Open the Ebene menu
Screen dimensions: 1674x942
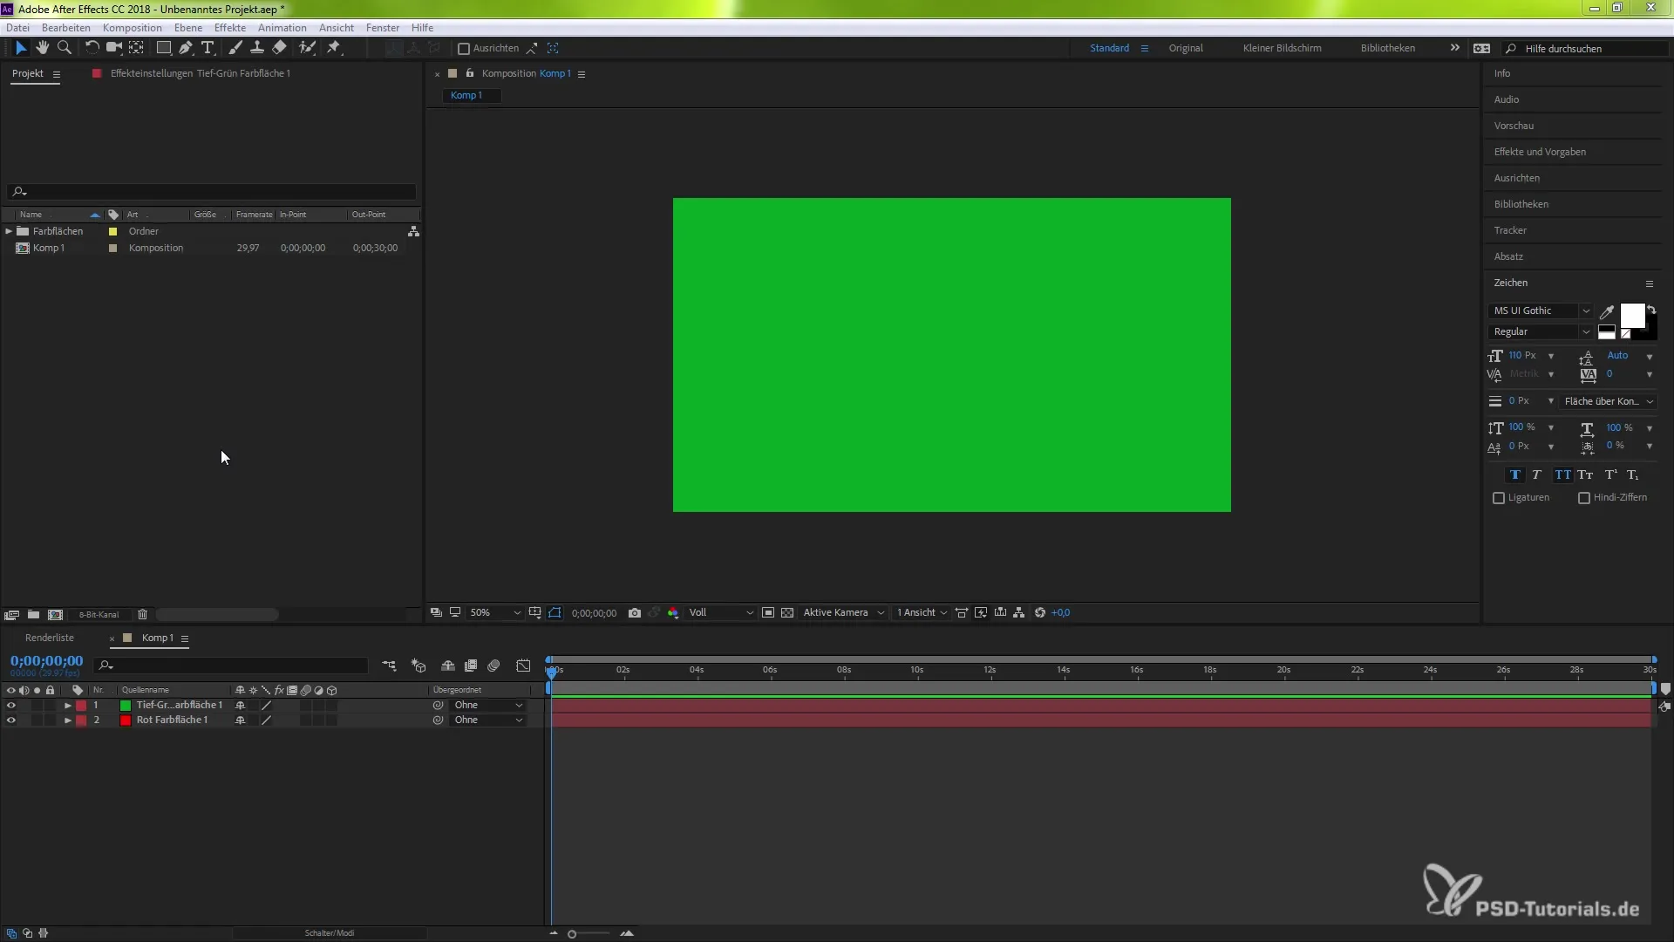(188, 28)
